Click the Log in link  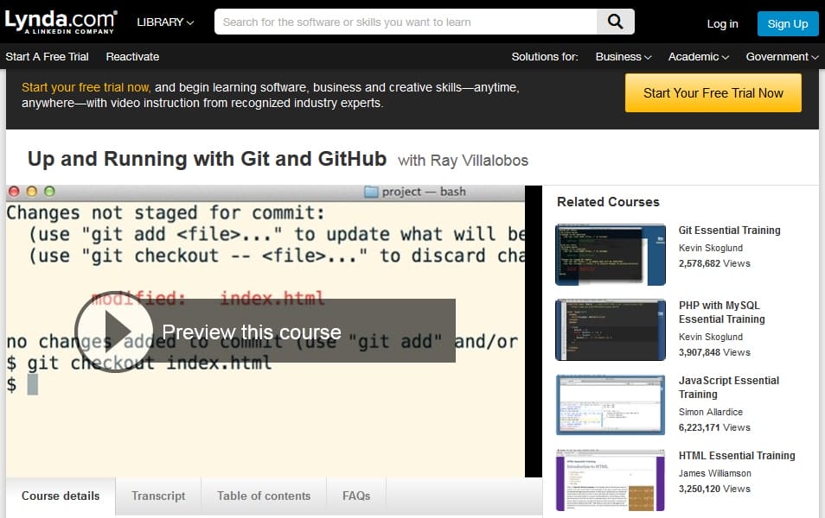722,24
